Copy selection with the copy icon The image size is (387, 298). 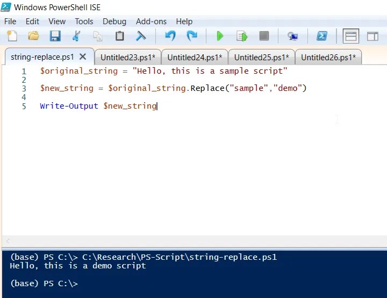click(x=98, y=37)
